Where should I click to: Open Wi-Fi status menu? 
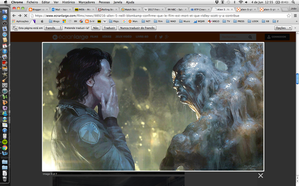pos(241,2)
